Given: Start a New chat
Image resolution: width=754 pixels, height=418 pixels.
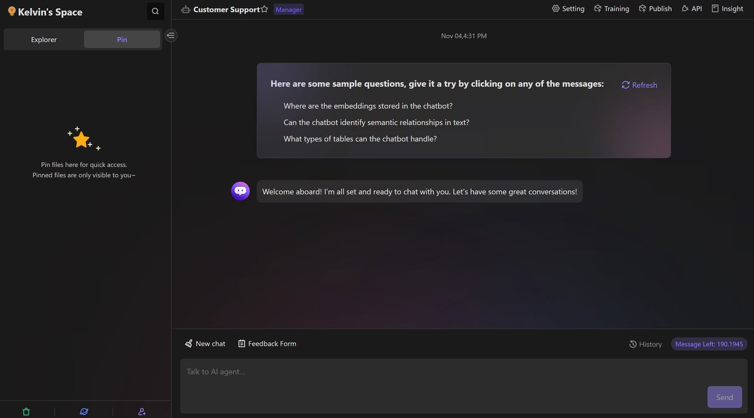Looking at the screenshot, I should tap(205, 344).
